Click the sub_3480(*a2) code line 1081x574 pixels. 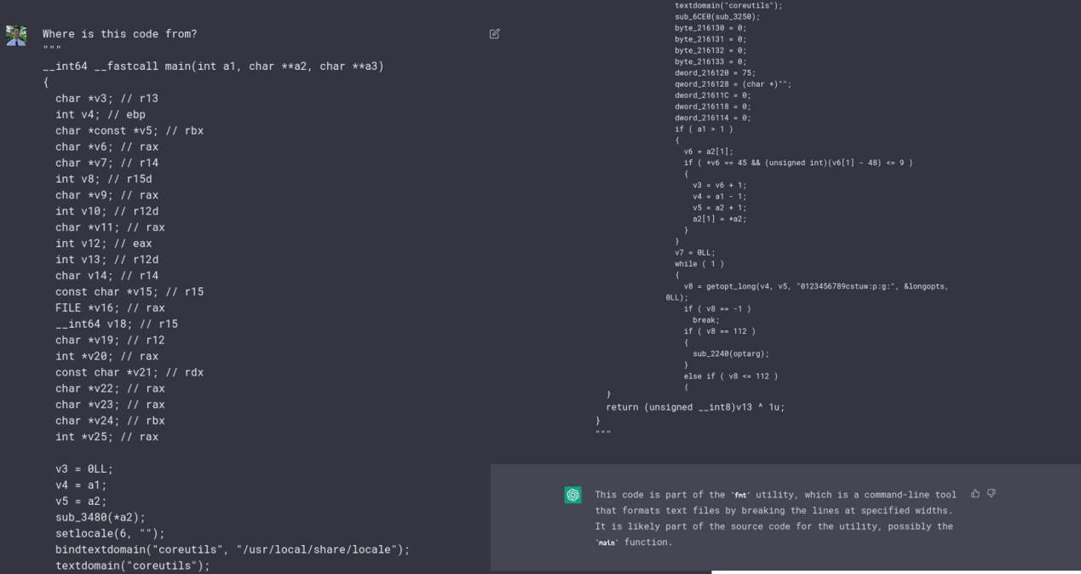pyautogui.click(x=101, y=517)
